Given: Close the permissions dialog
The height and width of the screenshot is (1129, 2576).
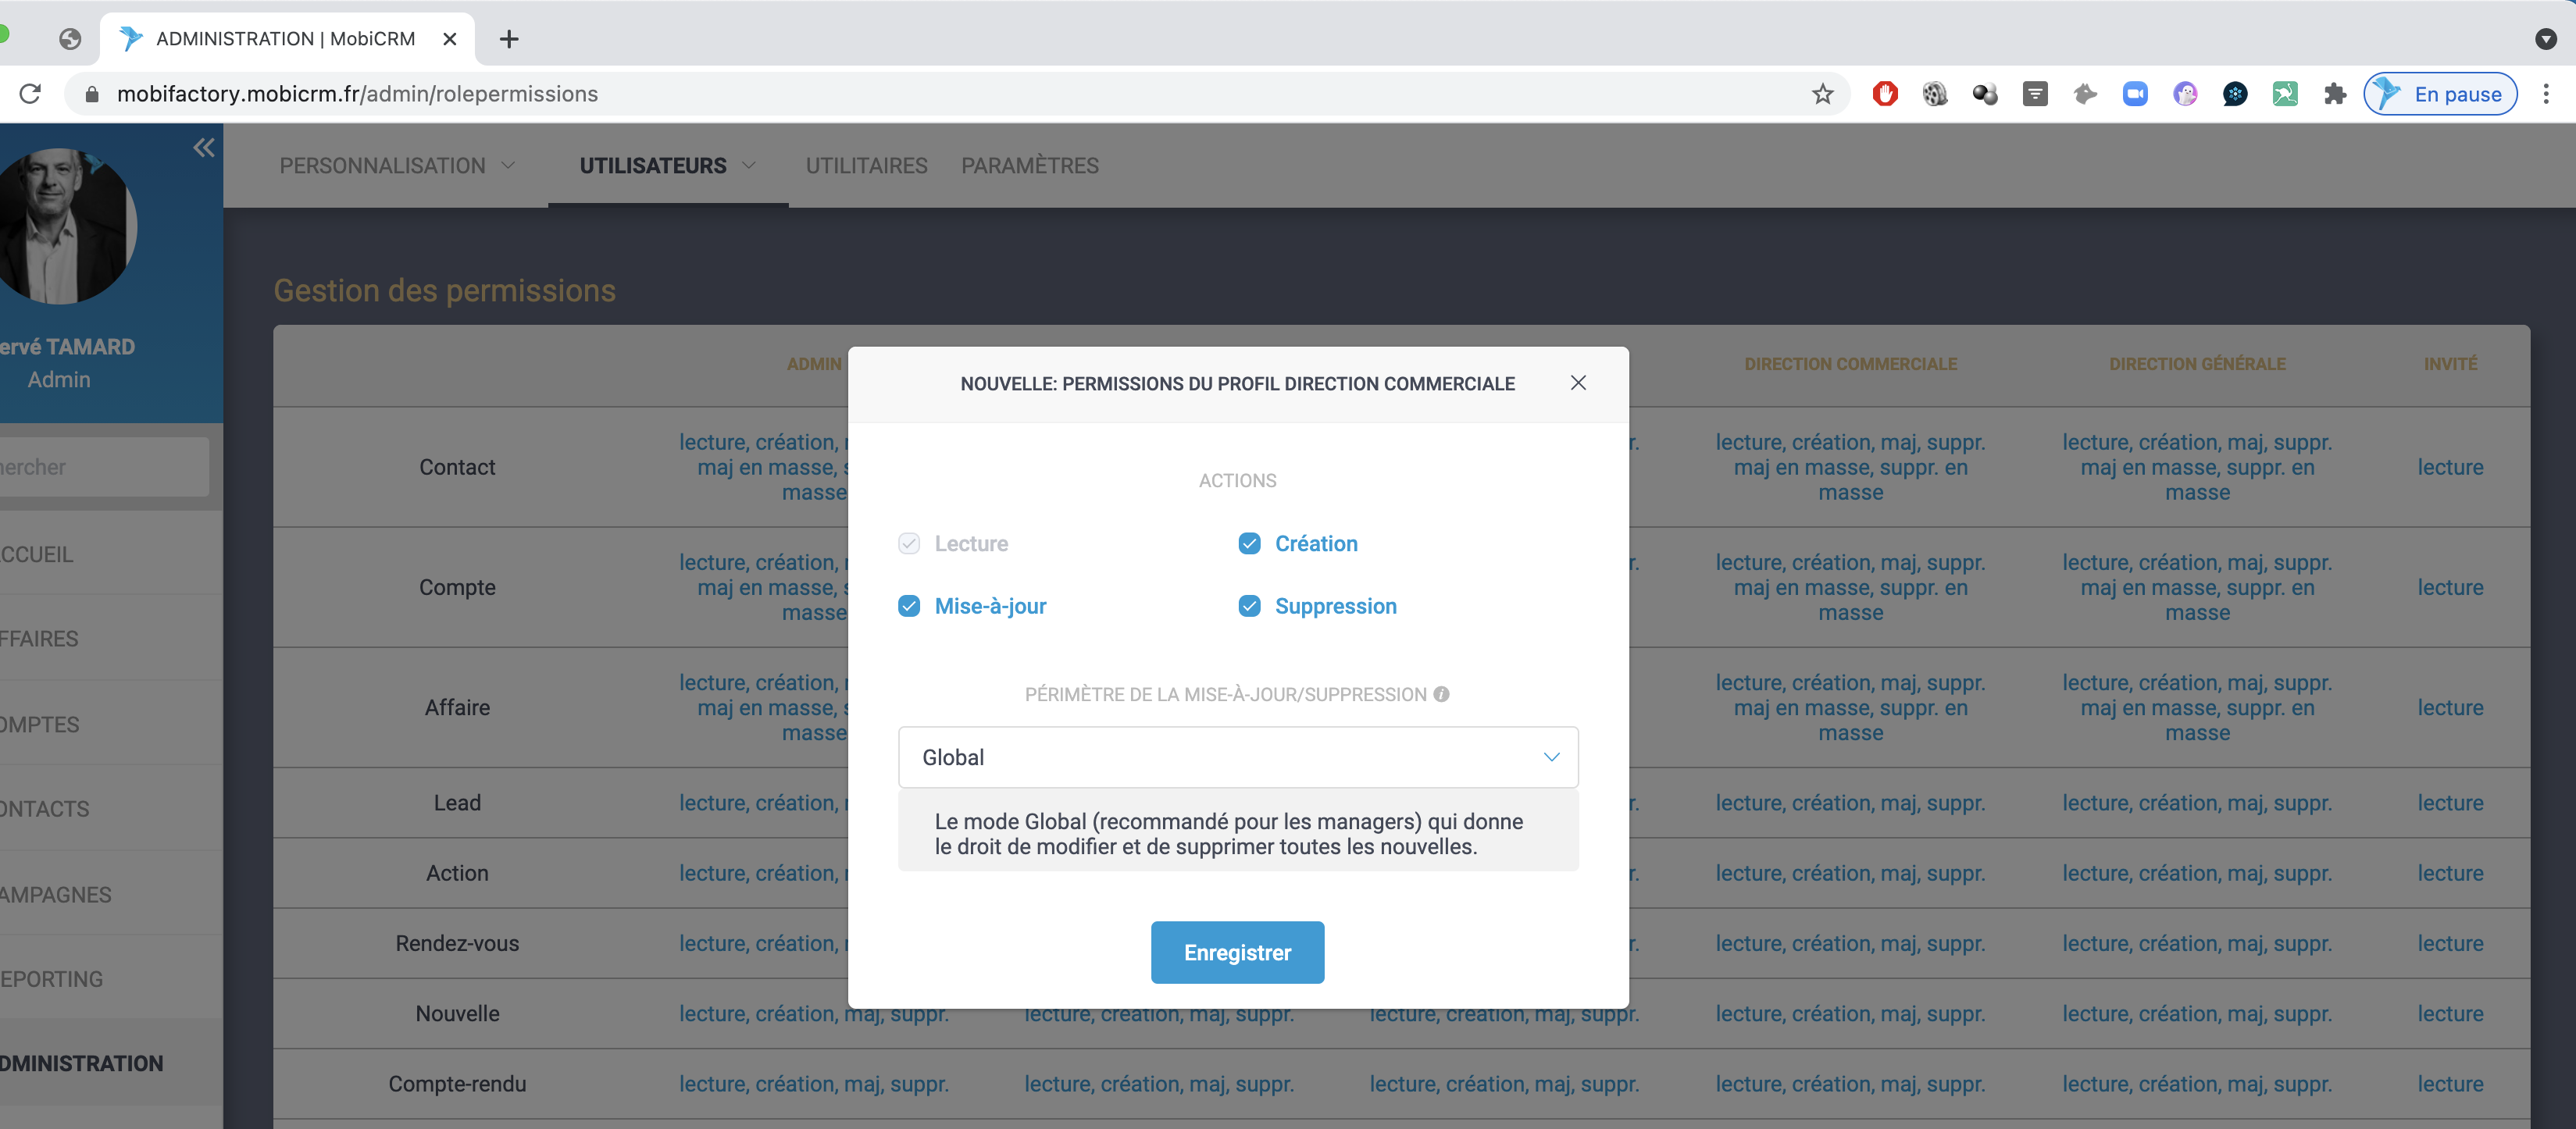Looking at the screenshot, I should click(x=1578, y=383).
